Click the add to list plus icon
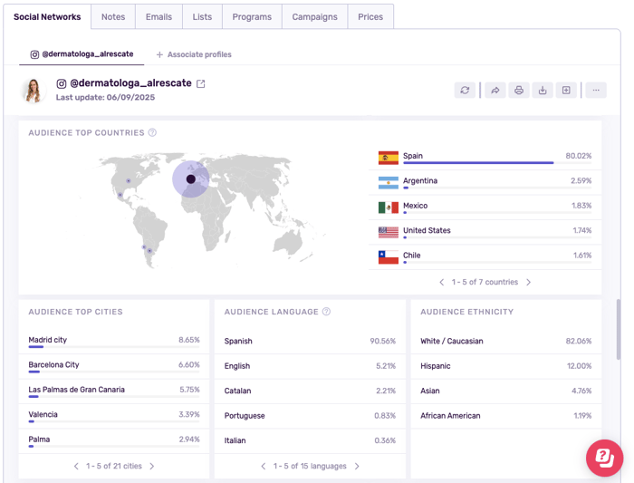This screenshot has width=634, height=483. coord(566,91)
